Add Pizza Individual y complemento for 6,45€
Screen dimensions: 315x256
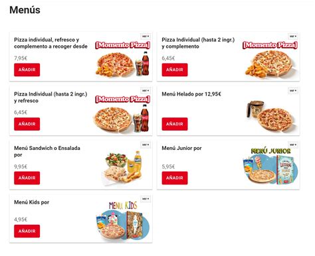coord(175,70)
